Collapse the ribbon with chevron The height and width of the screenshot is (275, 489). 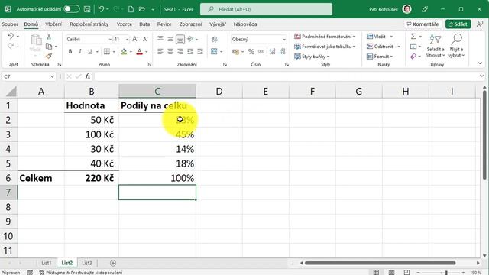(x=480, y=63)
